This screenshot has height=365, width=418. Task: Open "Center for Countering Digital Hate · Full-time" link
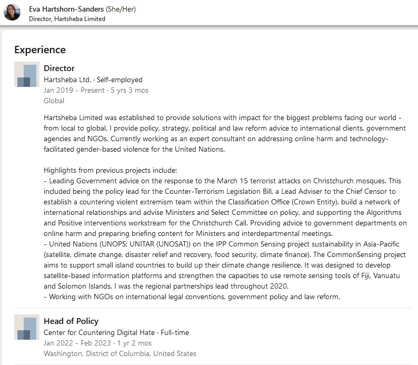click(116, 332)
